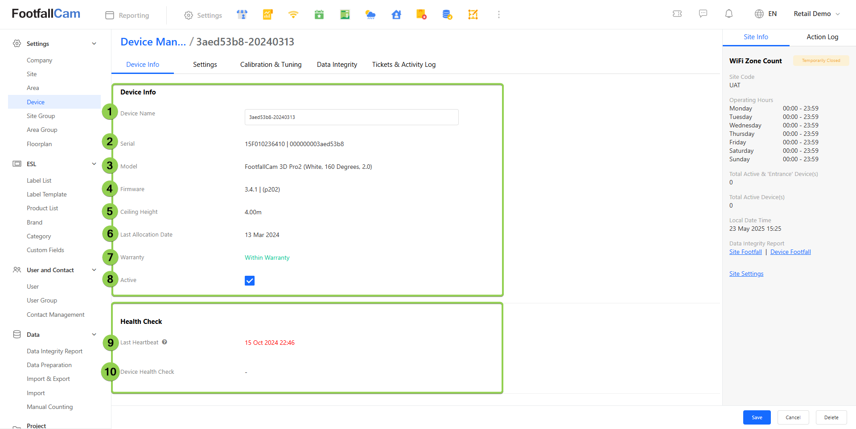Viewport: 856px width, 429px height.
Task: Open the Tickets & Activity Log tab
Action: [404, 65]
